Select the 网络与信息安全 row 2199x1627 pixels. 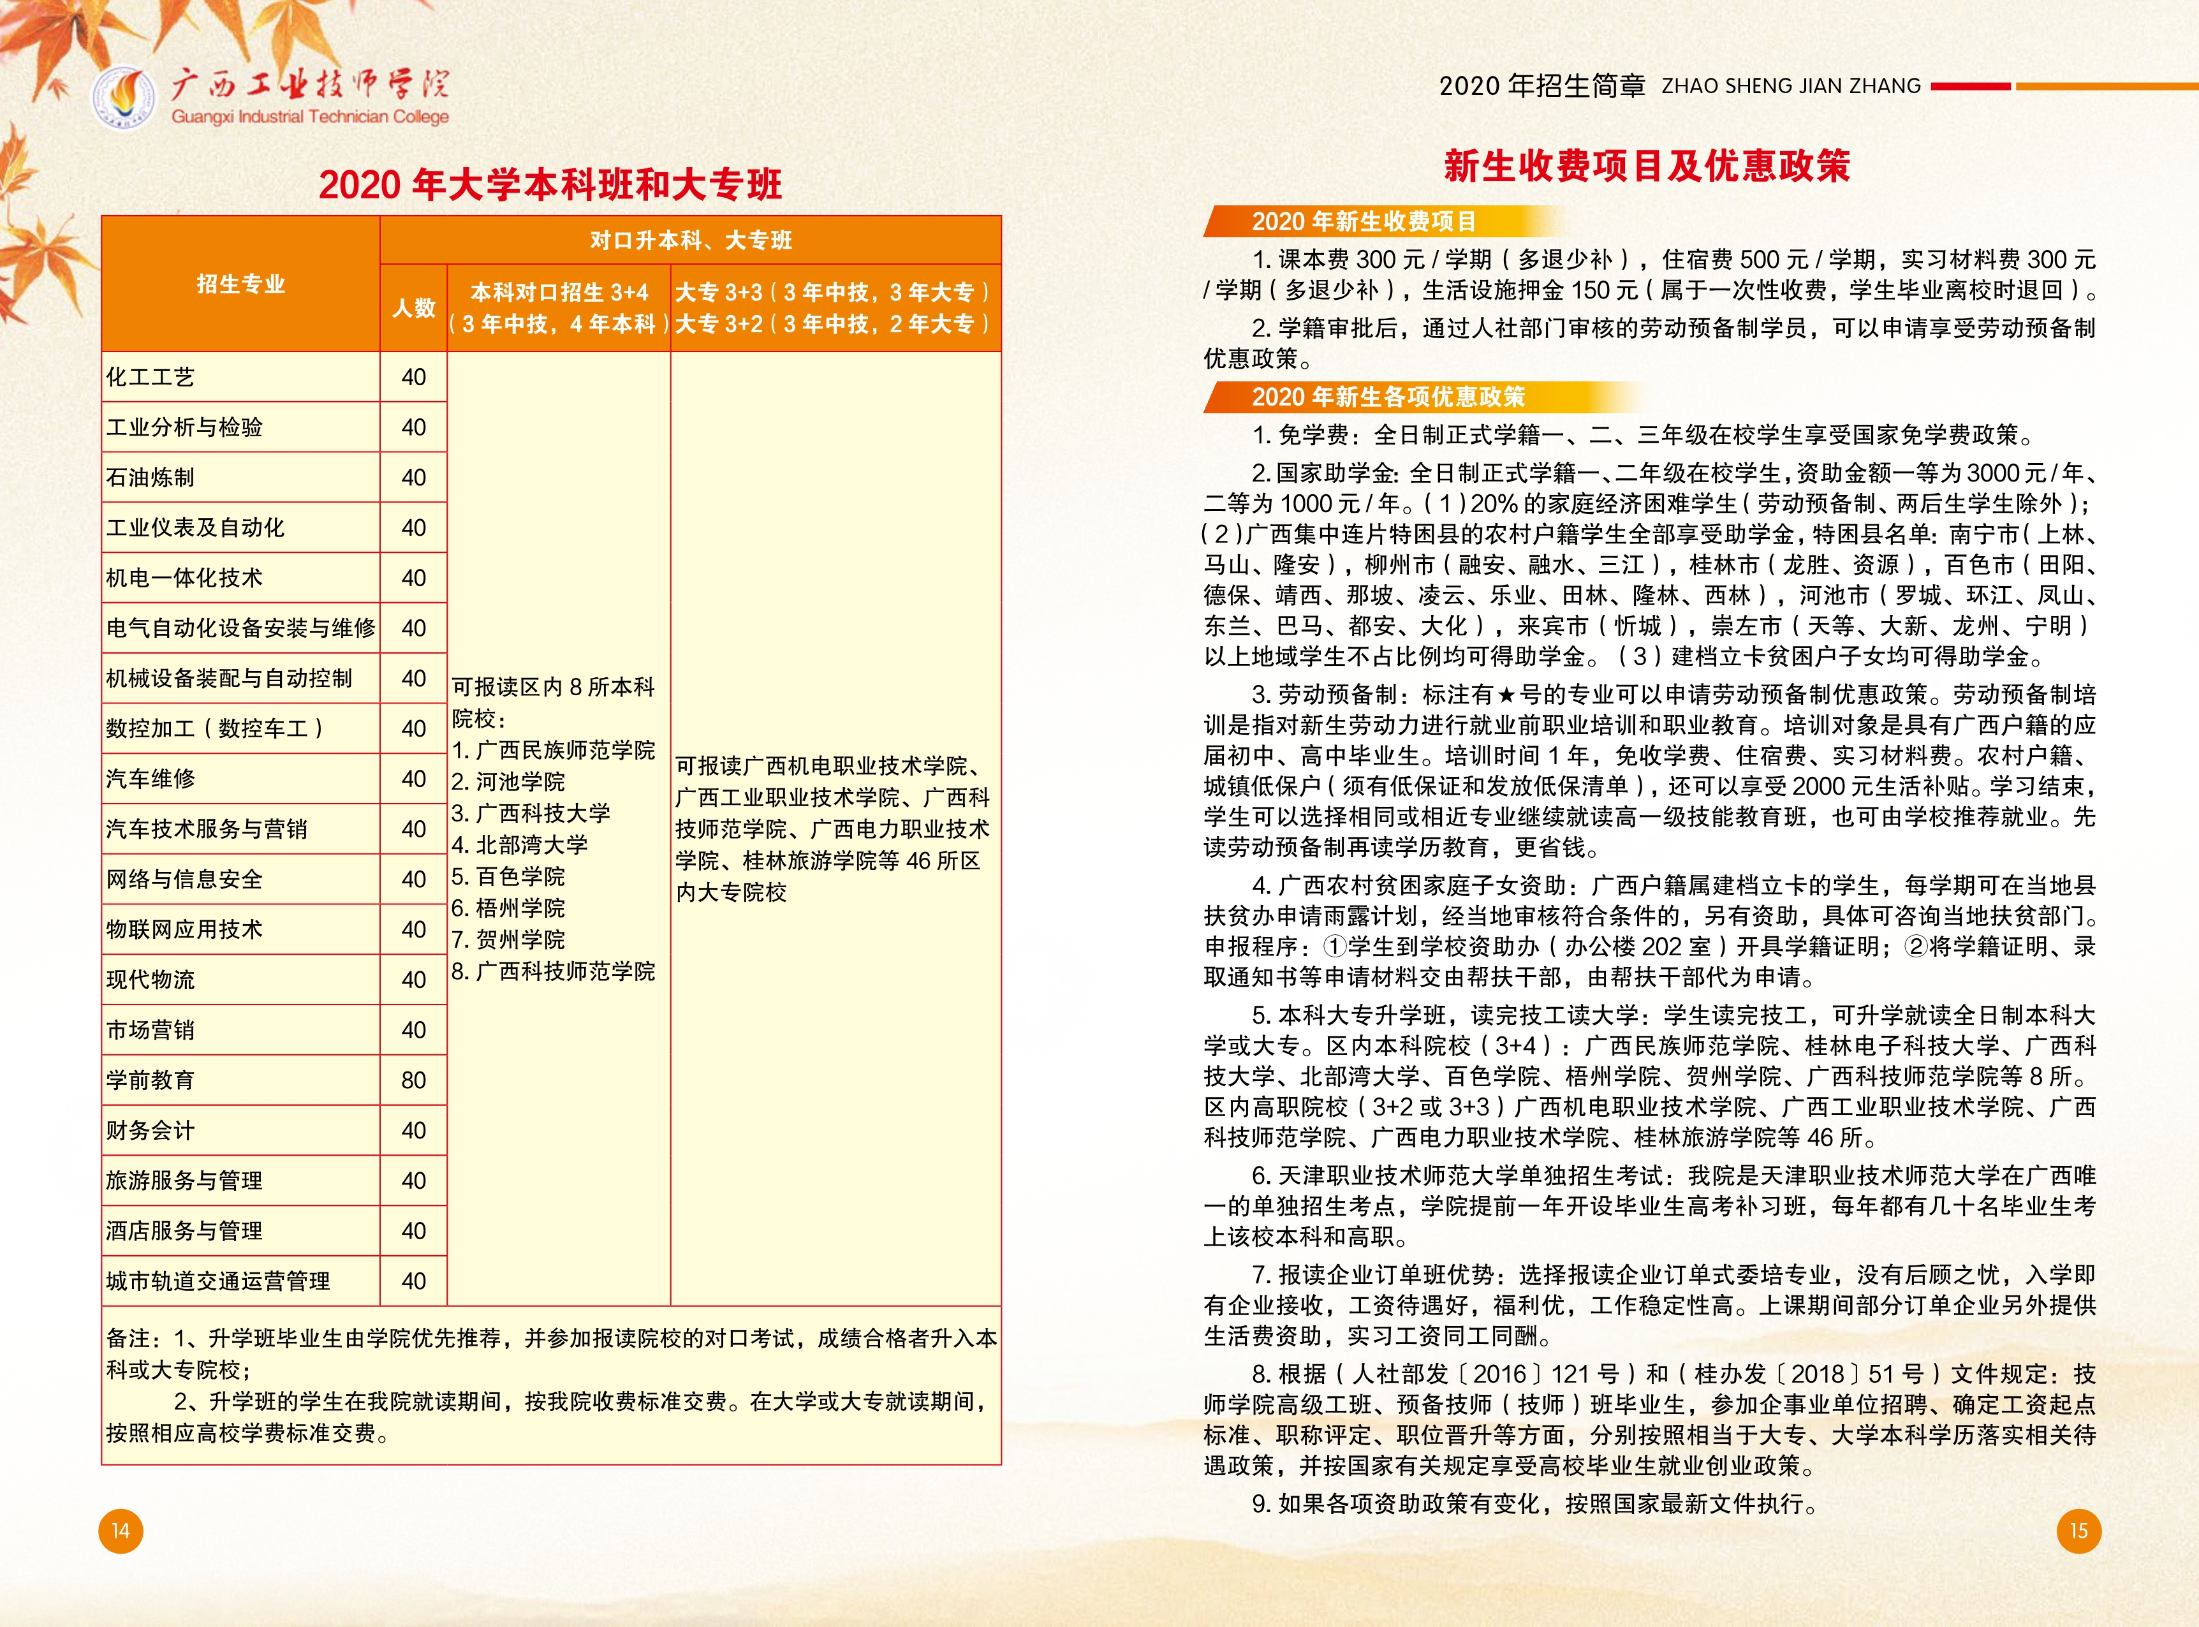(275, 880)
